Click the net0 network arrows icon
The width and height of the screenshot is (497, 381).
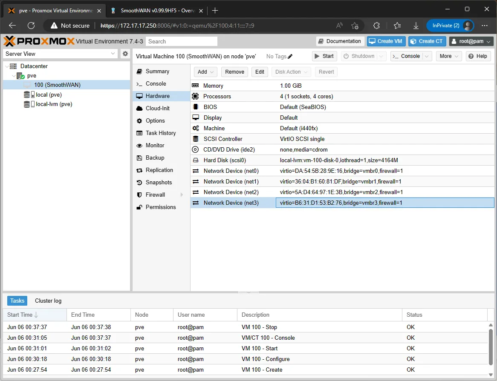tap(196, 171)
